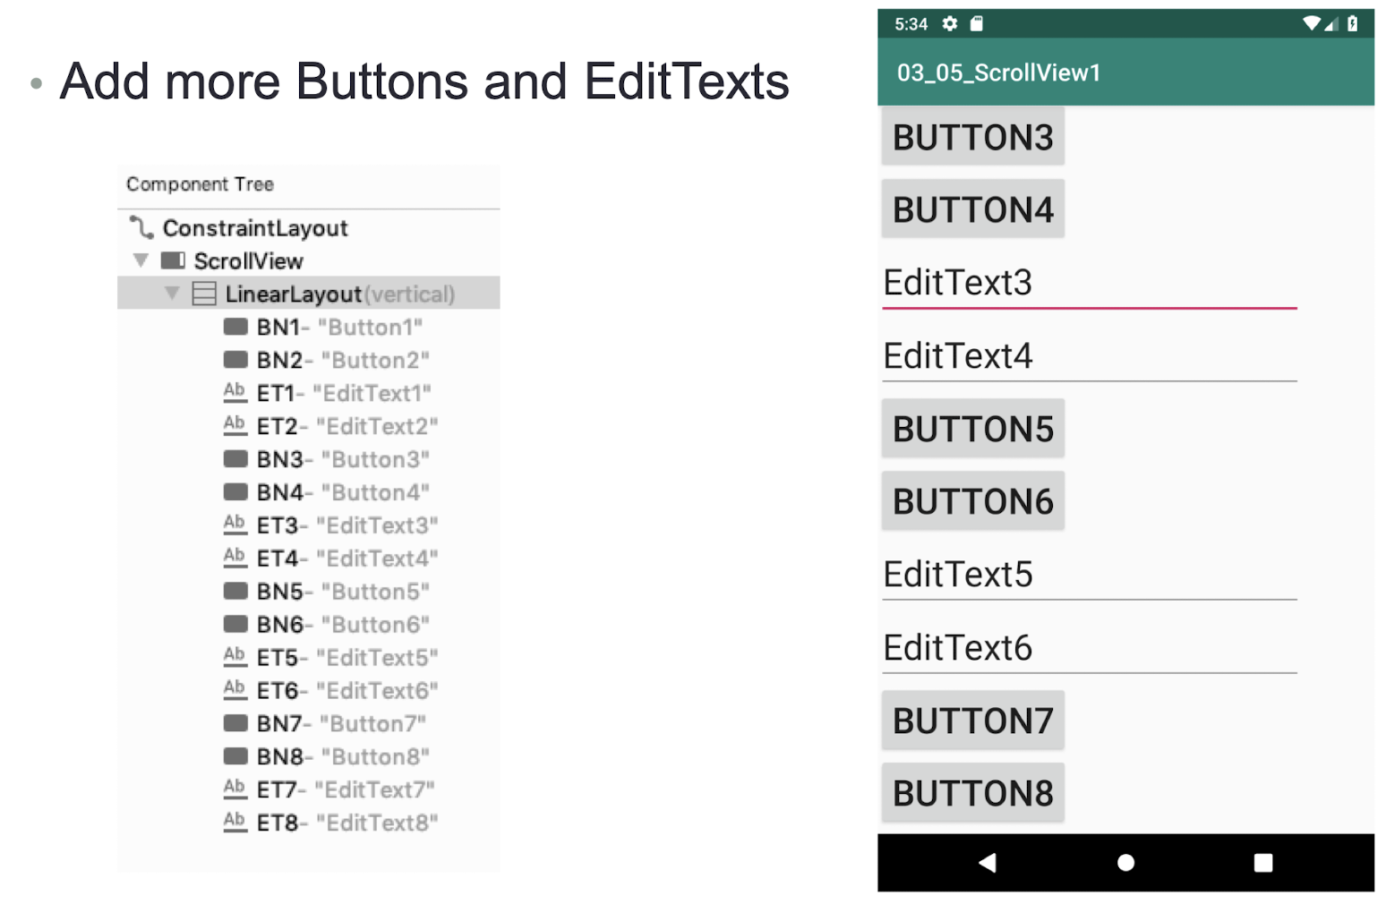Screen dimensions: 1386x904
Task: Click the button icon beside BN1
Action: (235, 327)
